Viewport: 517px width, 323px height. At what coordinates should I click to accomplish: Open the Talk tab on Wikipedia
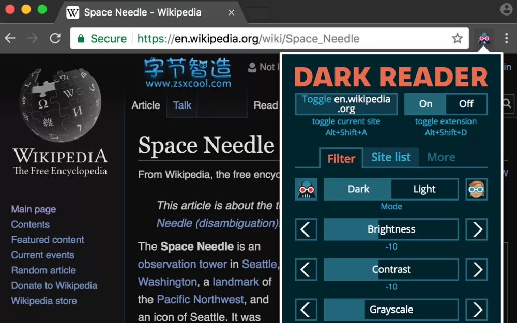(x=182, y=105)
